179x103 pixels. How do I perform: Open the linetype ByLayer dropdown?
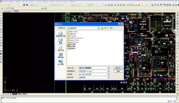coord(69,5)
